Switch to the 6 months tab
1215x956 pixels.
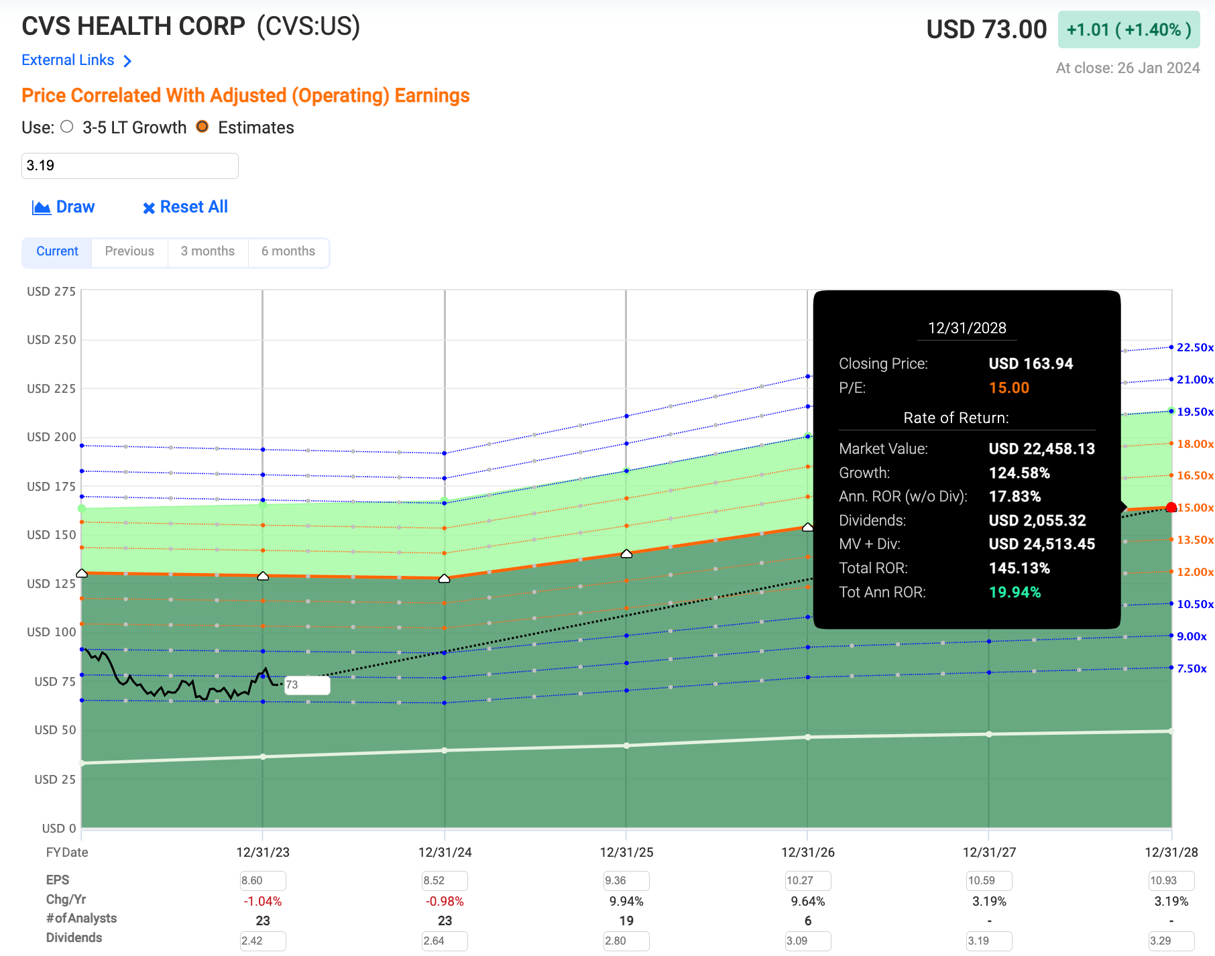click(288, 251)
